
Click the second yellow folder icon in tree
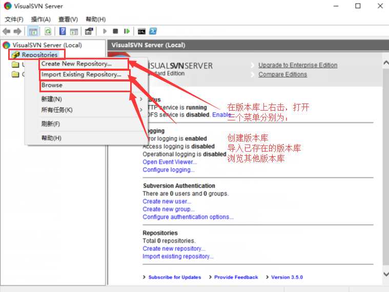15,74
